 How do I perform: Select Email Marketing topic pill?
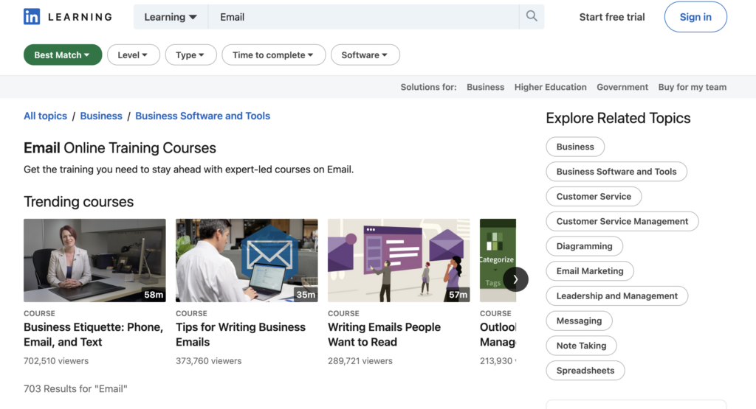tap(590, 271)
